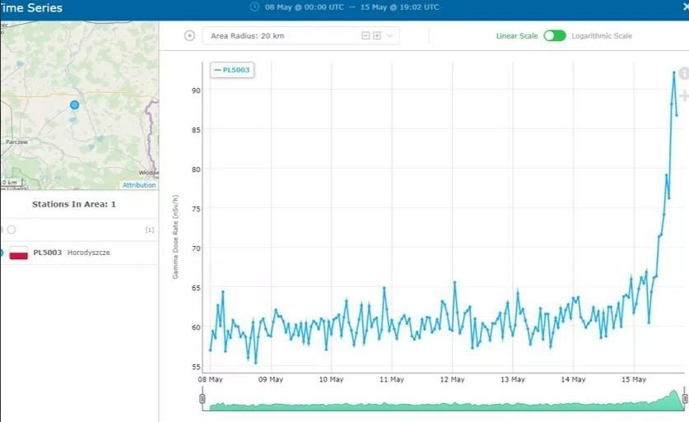
Task: Open the map Attribution link
Action: (138, 185)
